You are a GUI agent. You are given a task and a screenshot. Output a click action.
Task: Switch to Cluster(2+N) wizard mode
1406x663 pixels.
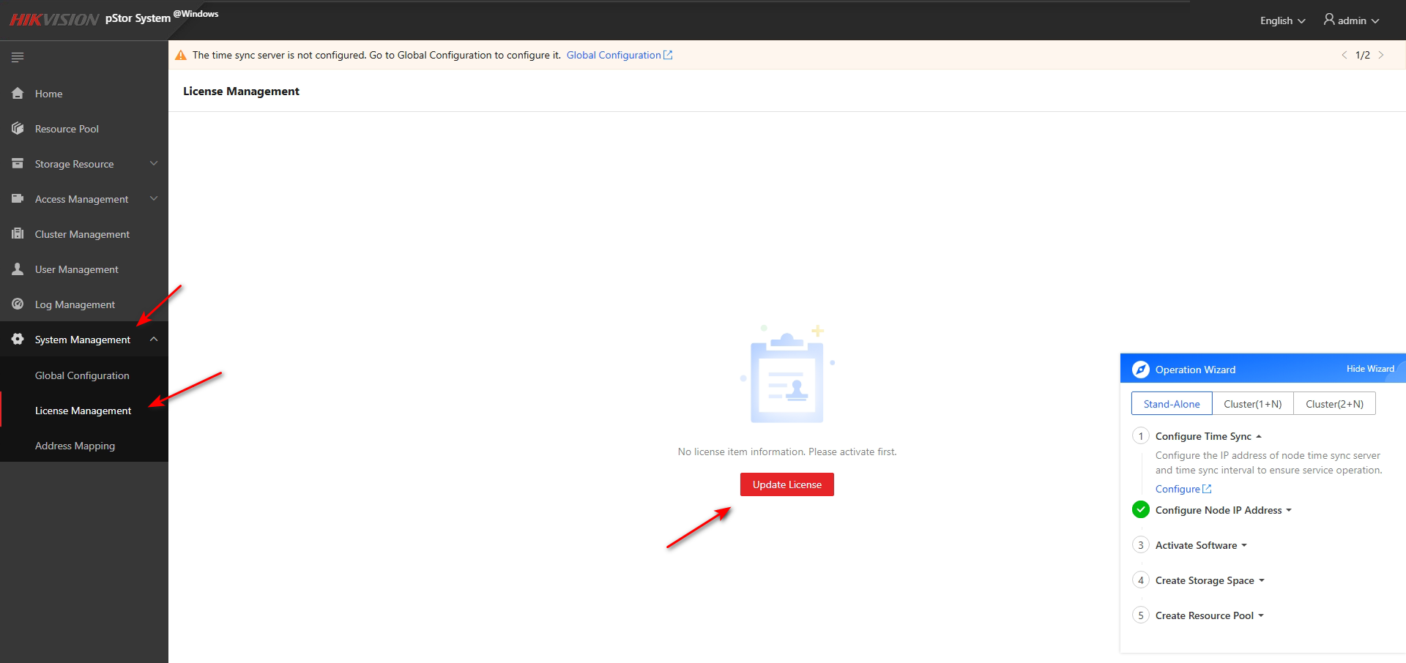1334,404
